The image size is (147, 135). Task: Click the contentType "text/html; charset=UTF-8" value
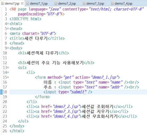pos(116,9)
